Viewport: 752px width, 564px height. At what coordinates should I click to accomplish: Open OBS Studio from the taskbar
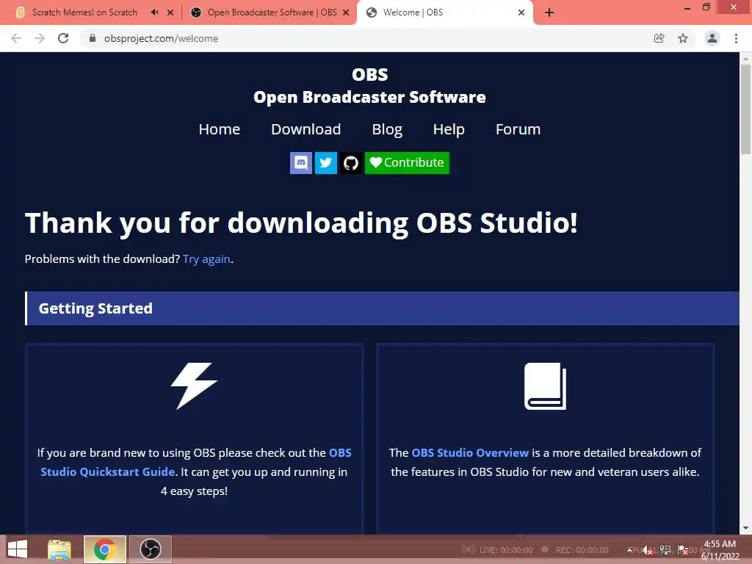click(x=150, y=549)
